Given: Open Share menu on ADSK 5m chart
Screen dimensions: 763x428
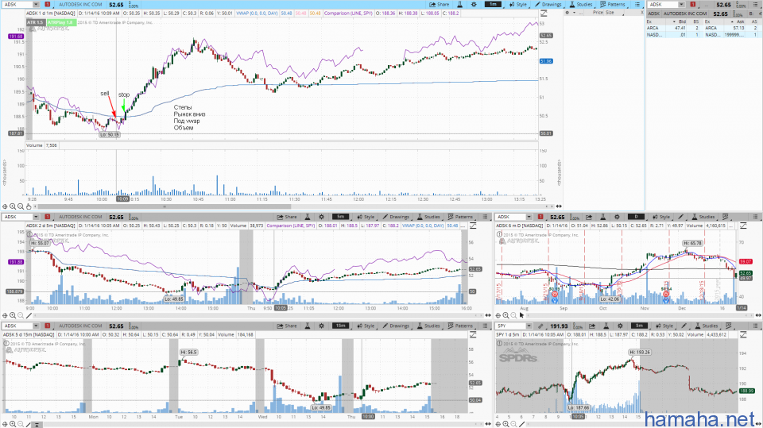Looking at the screenshot, I should [287, 217].
